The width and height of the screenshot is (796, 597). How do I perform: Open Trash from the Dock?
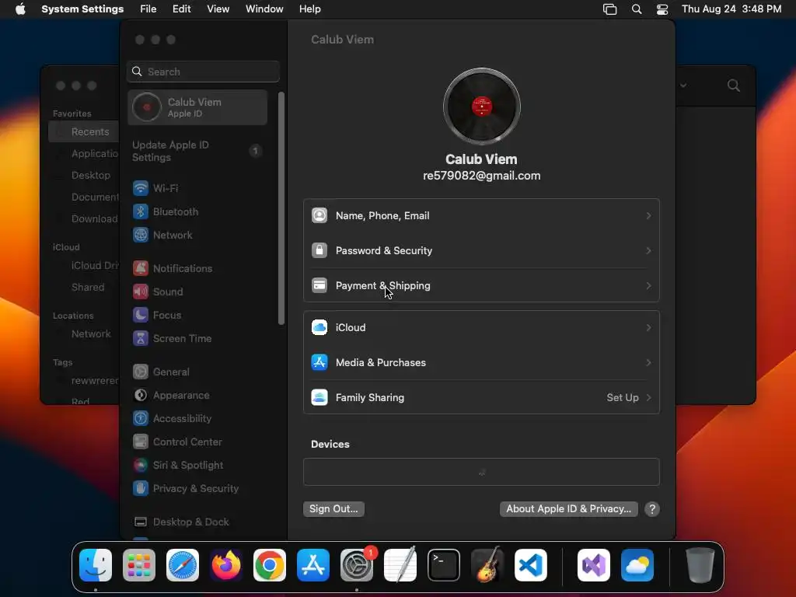tap(700, 565)
